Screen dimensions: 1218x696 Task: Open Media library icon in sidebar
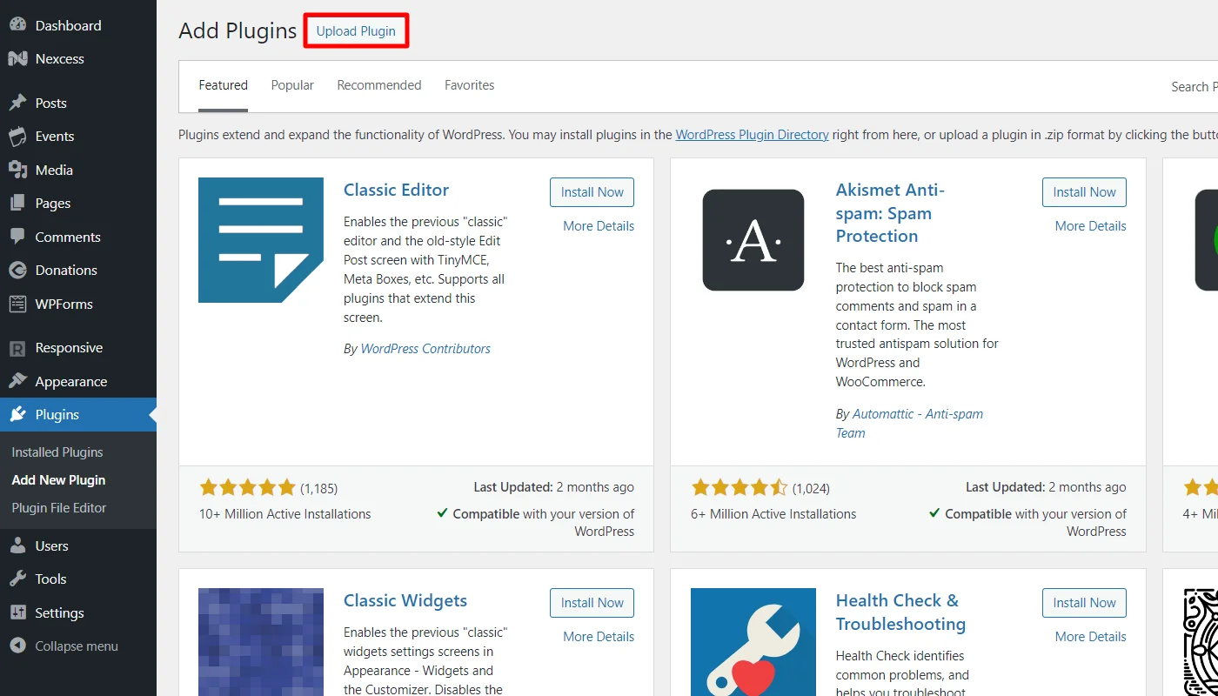[17, 170]
